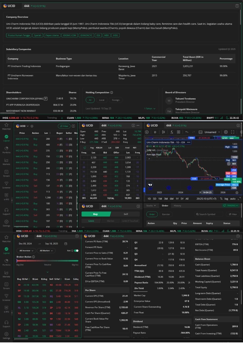Click the Dec 09, 2024 start date
The height and width of the screenshot is (344, 243).
pos(26,243)
